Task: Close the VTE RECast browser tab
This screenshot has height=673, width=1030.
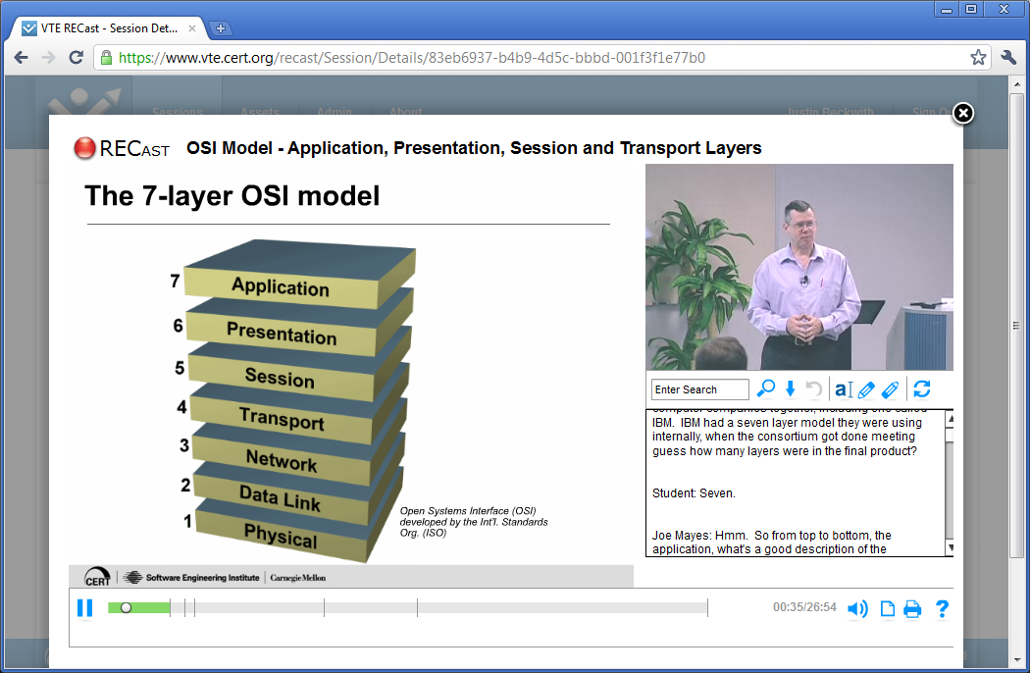Action: coord(192,28)
